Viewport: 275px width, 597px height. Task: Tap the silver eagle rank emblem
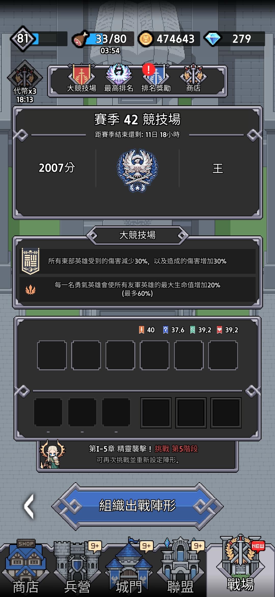137,170
